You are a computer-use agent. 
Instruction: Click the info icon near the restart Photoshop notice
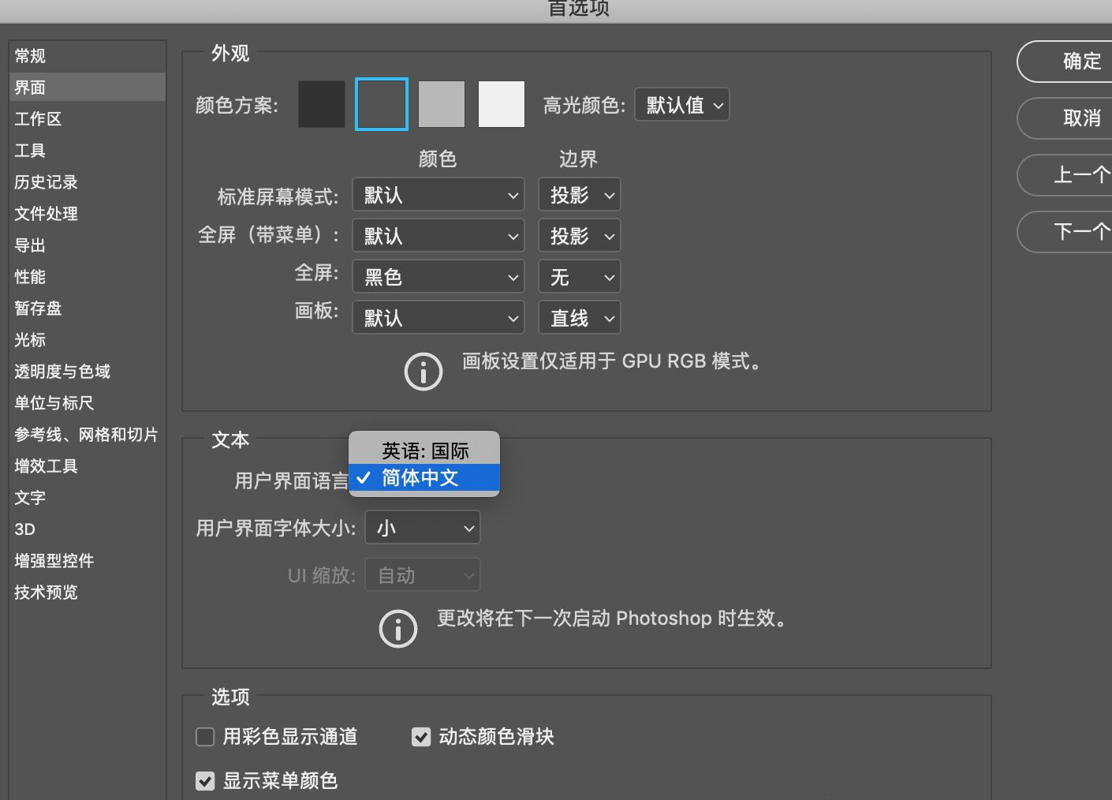pyautogui.click(x=397, y=628)
